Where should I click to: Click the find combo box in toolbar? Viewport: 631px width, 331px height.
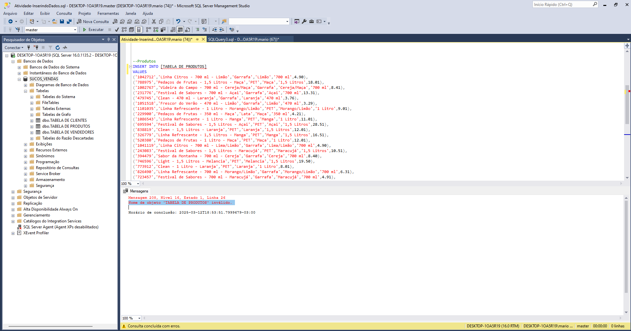[259, 21]
